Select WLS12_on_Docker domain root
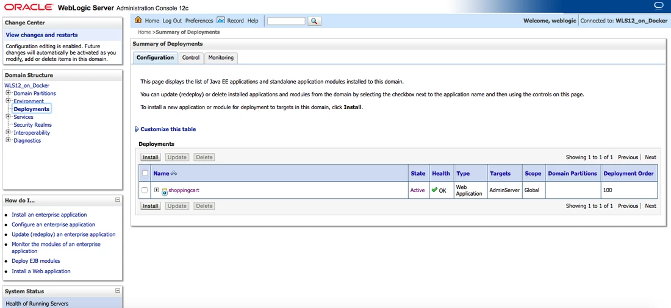This screenshot has height=308, width=671. [26, 85]
